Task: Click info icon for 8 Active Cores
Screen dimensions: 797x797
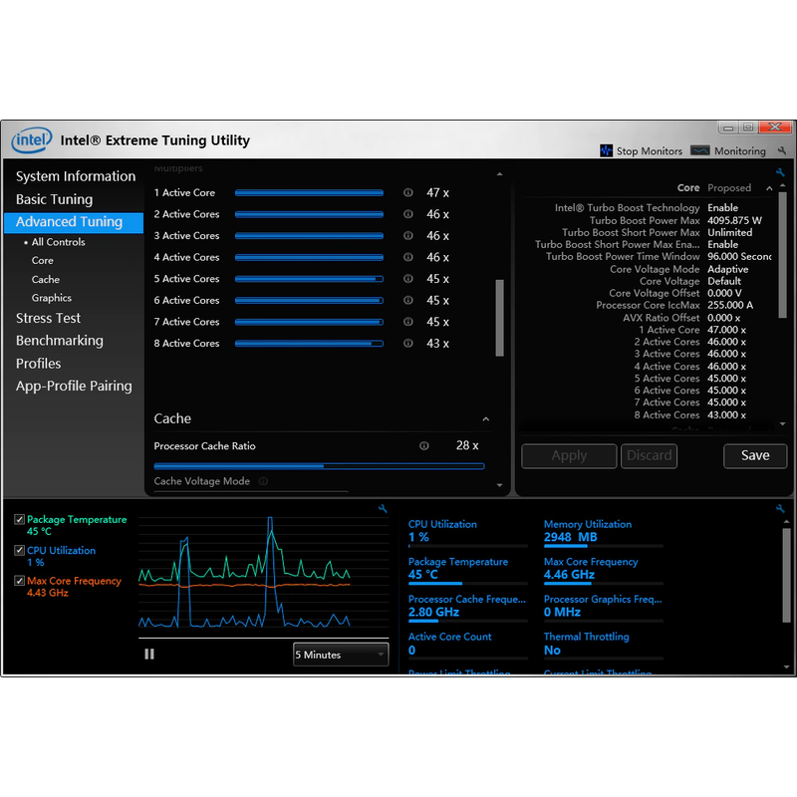Action: click(407, 344)
